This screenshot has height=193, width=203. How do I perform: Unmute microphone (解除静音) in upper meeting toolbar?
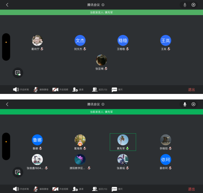(41, 90)
